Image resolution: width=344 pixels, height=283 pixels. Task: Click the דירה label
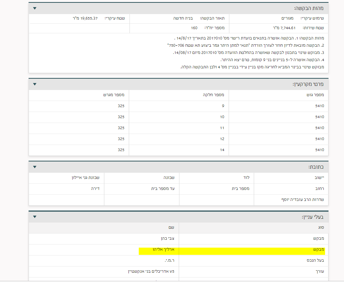(x=95, y=189)
